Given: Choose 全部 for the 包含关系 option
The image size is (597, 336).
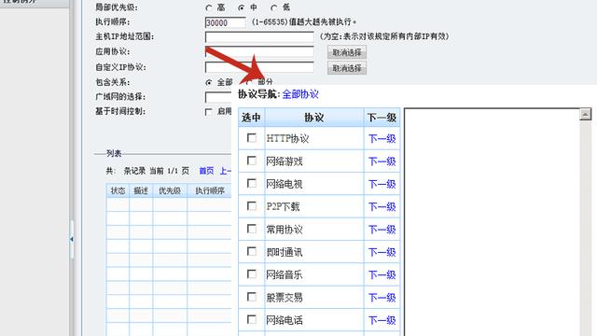Looking at the screenshot, I should (209, 82).
